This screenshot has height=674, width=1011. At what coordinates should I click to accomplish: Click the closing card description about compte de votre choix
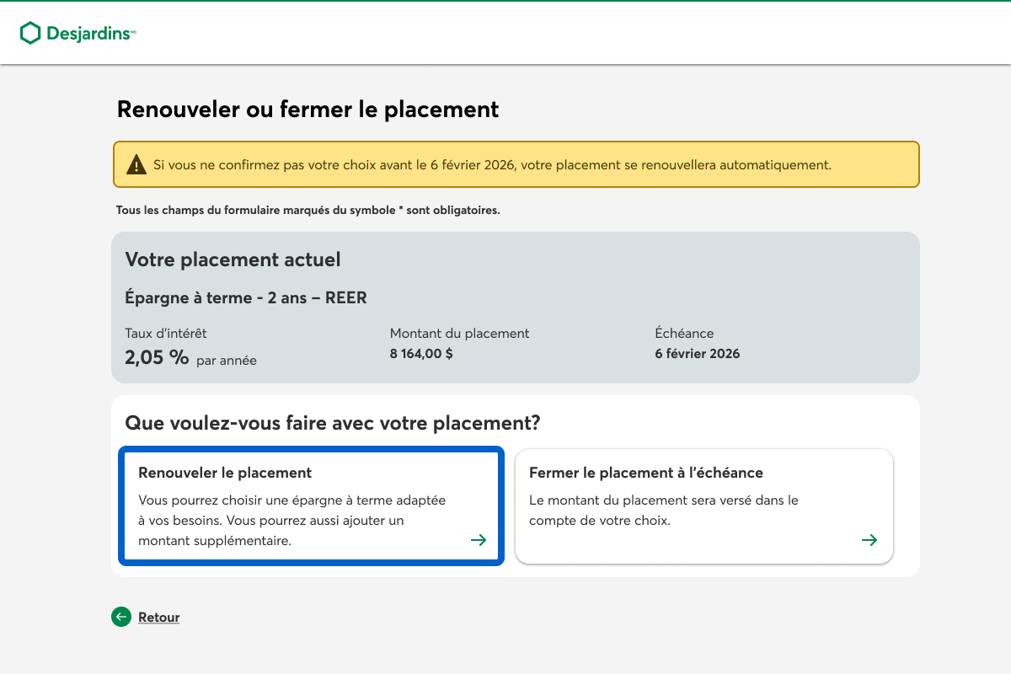[x=663, y=511]
